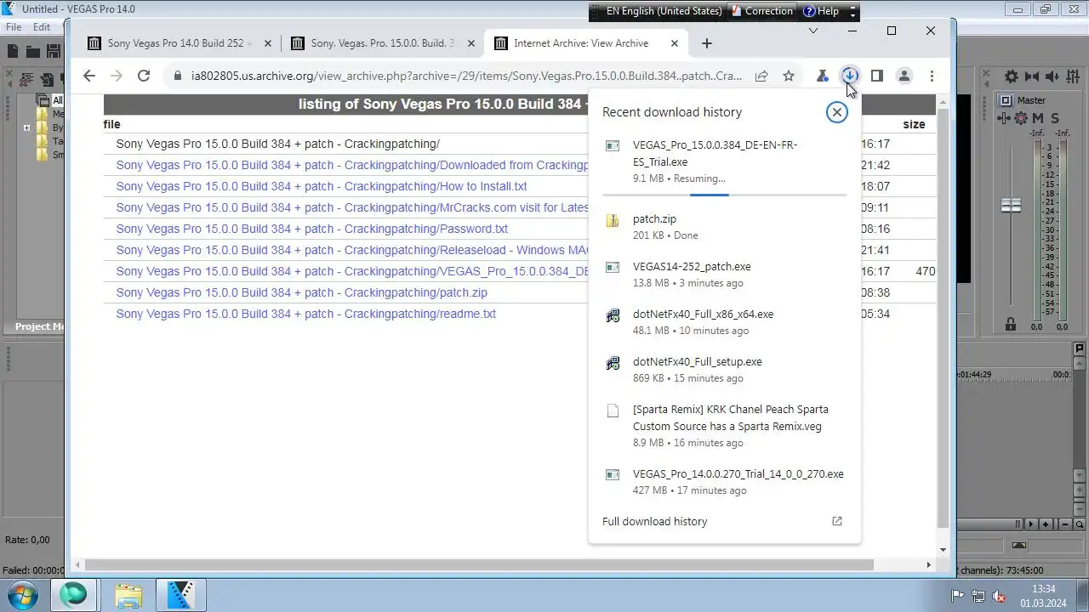Open dotNetFx40_Full_setup.exe download entry
The height and width of the screenshot is (612, 1089).
(x=724, y=370)
